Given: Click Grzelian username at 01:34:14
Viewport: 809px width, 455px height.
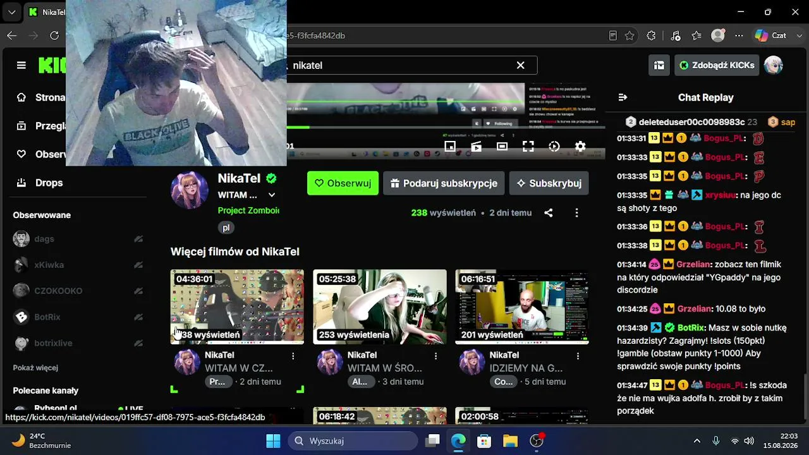Looking at the screenshot, I should pyautogui.click(x=694, y=265).
